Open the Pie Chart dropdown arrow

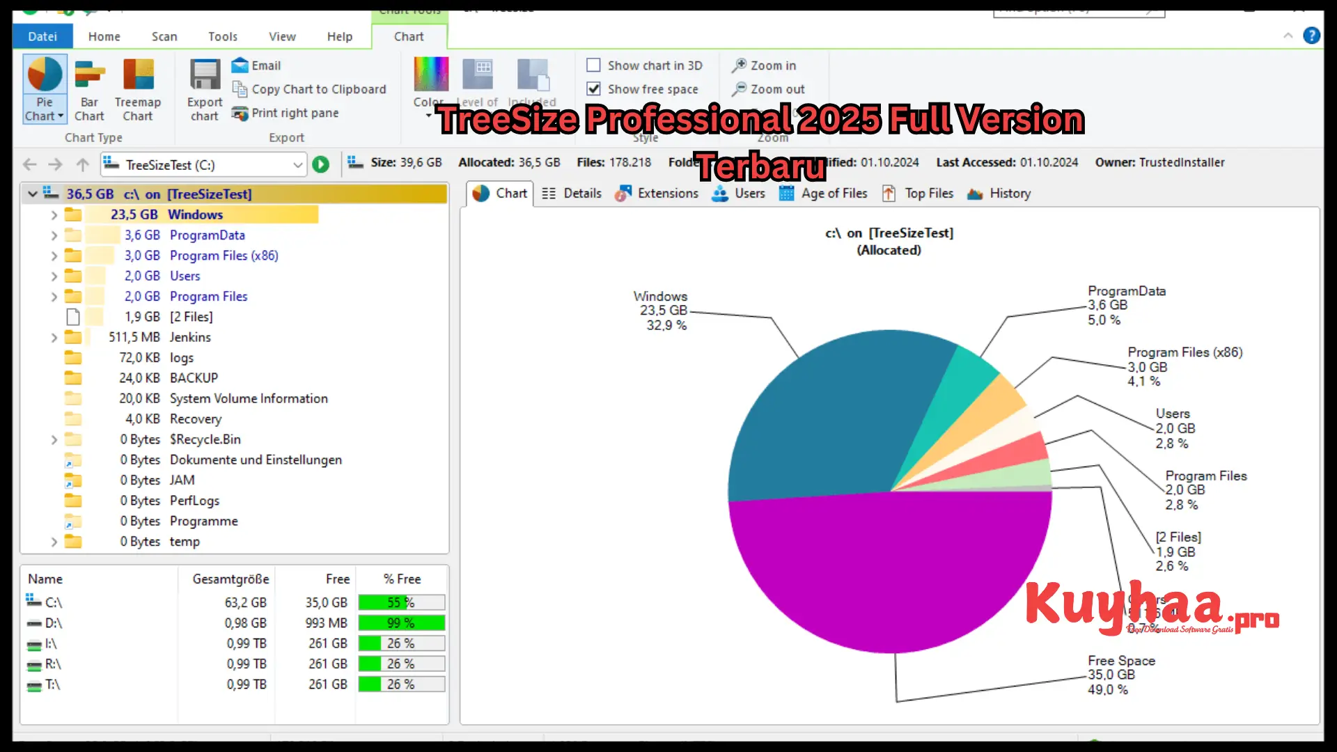pos(61,116)
